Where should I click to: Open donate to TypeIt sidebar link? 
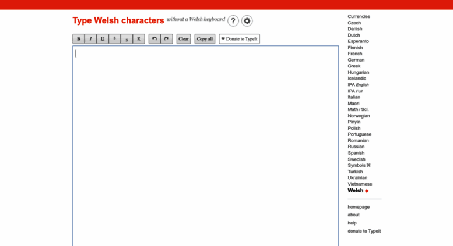click(x=364, y=231)
